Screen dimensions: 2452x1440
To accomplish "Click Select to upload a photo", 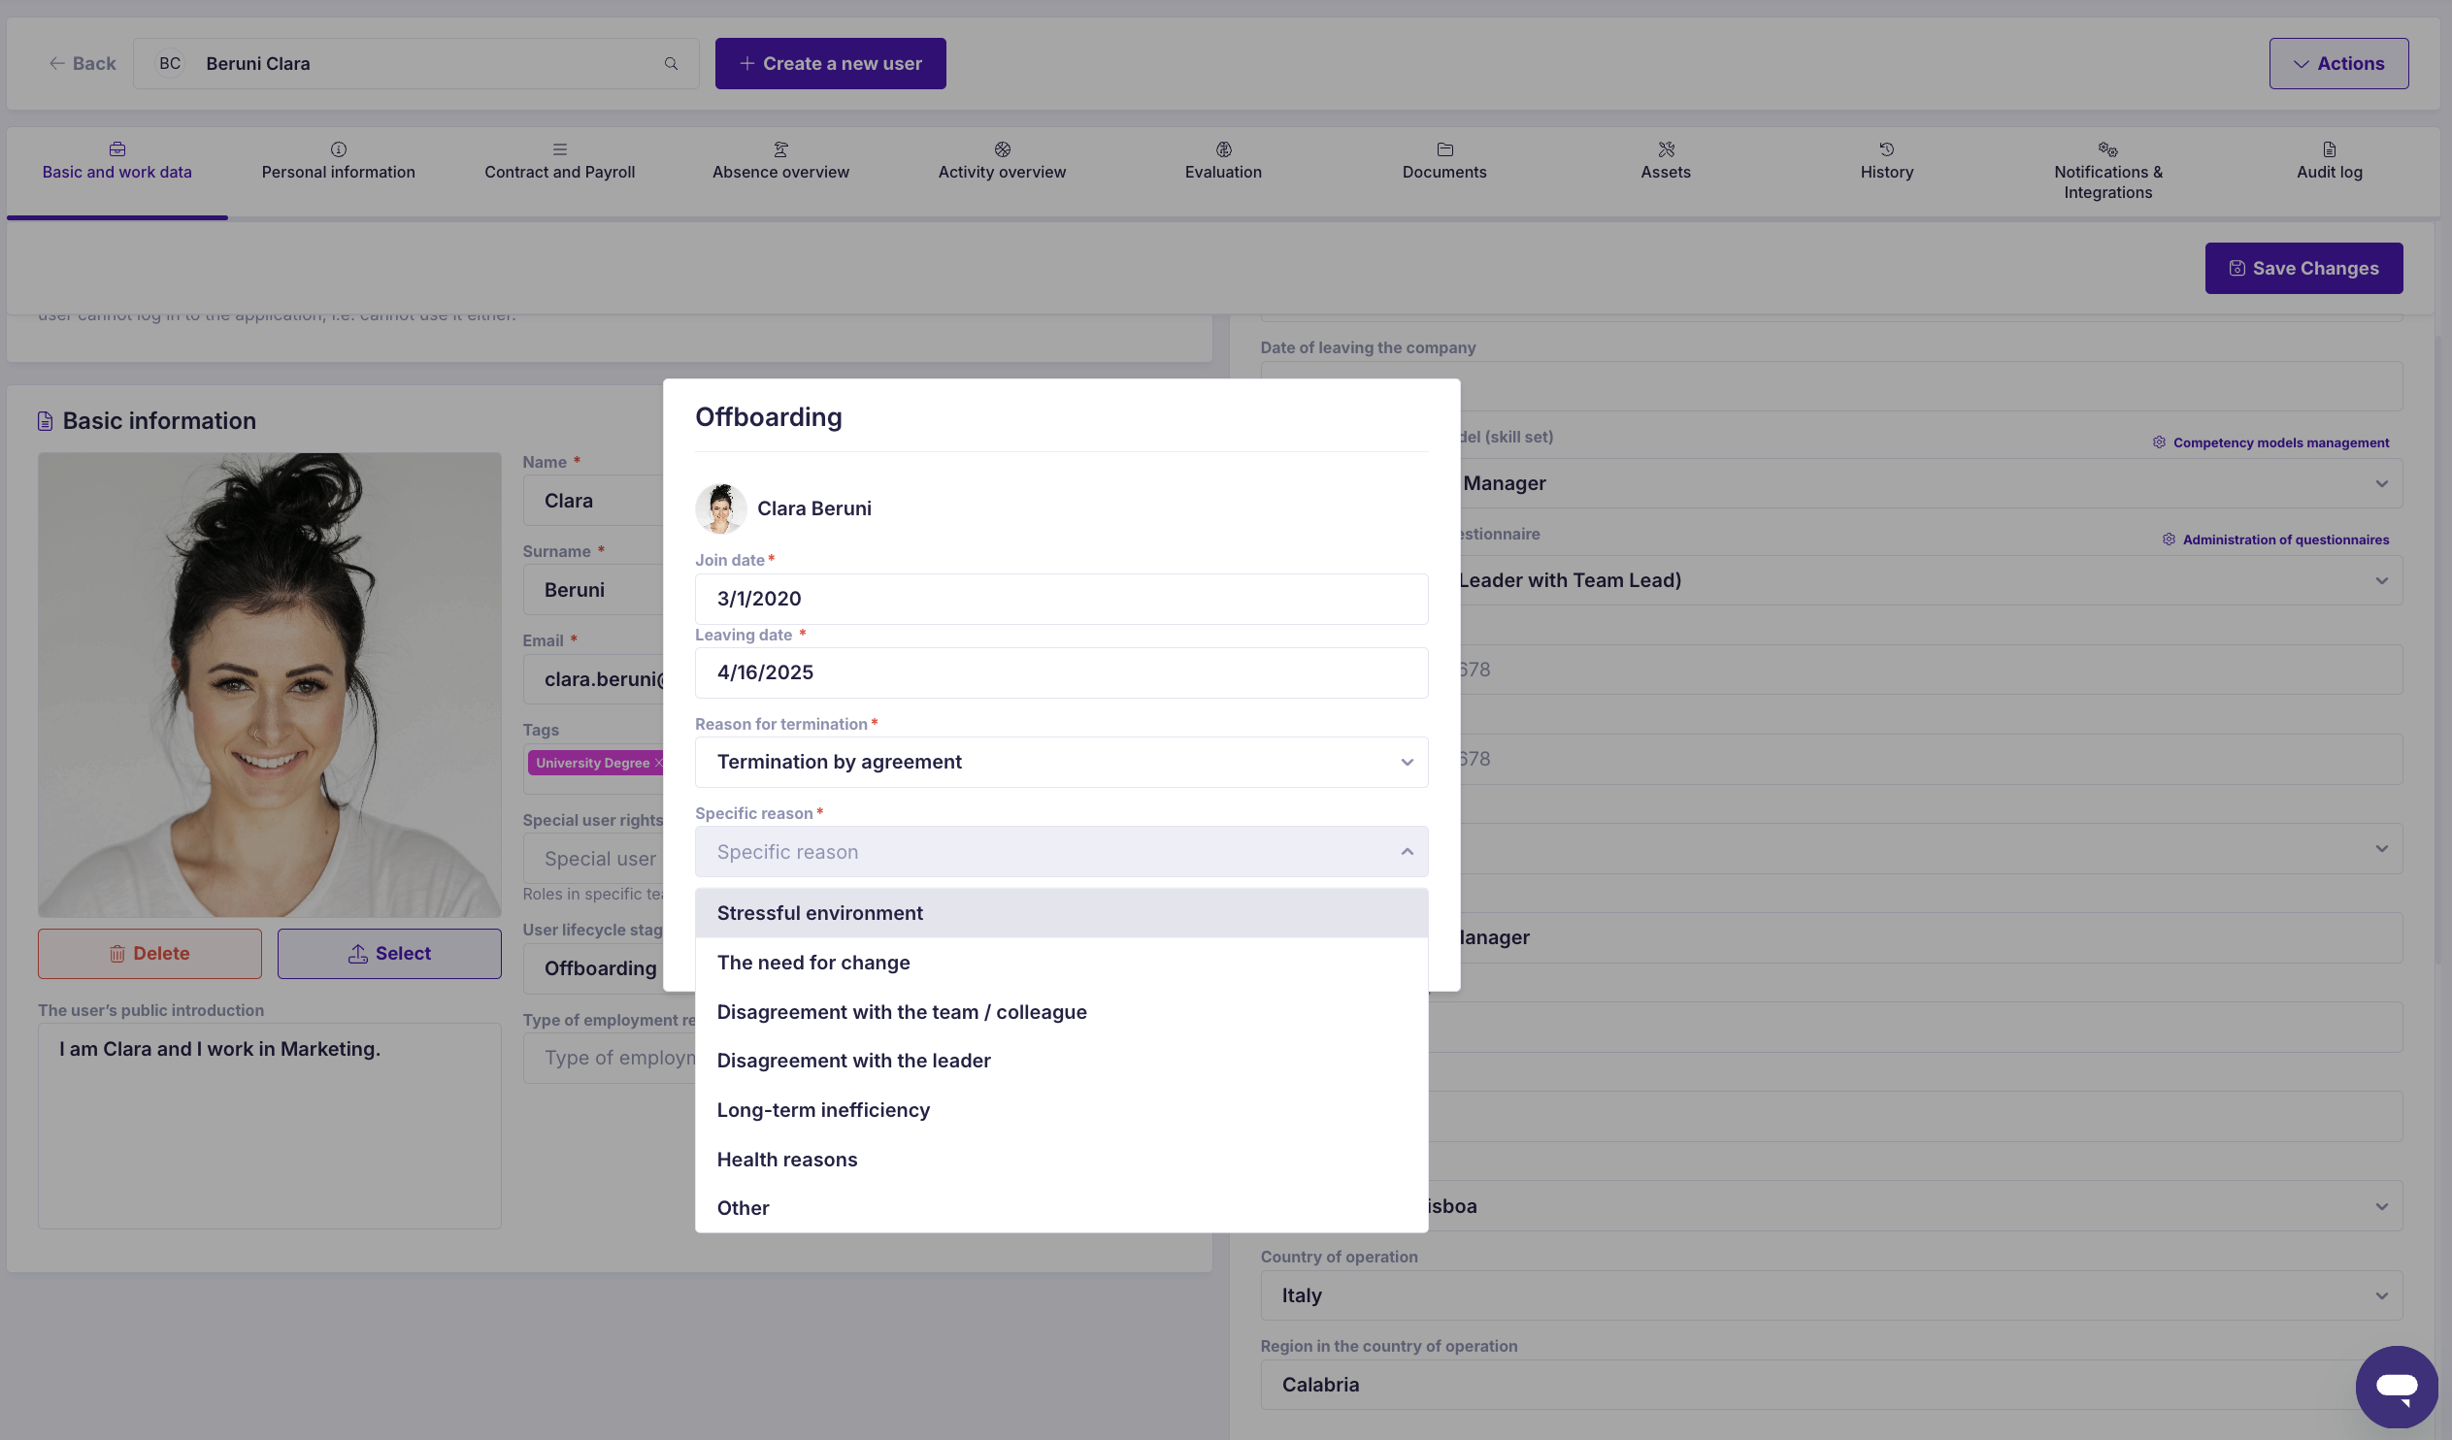I will click(x=389, y=954).
